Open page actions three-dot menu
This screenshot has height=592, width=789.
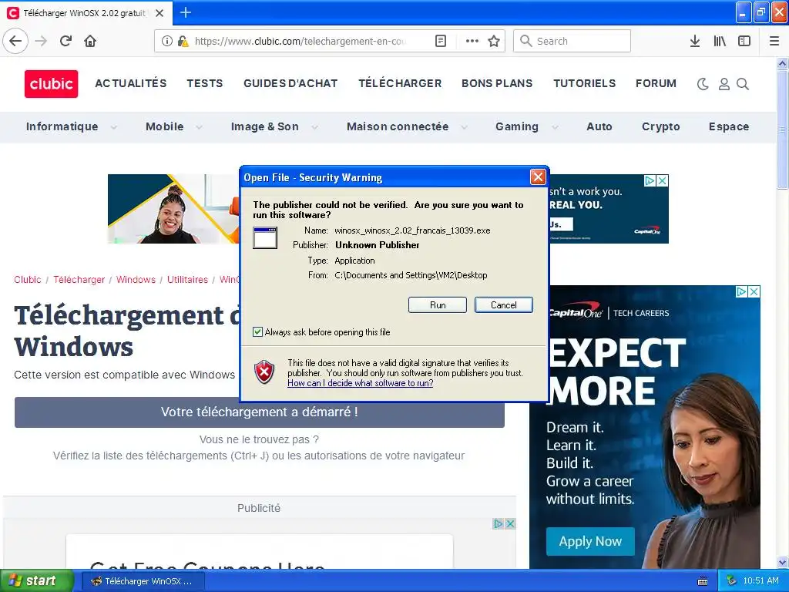[472, 41]
